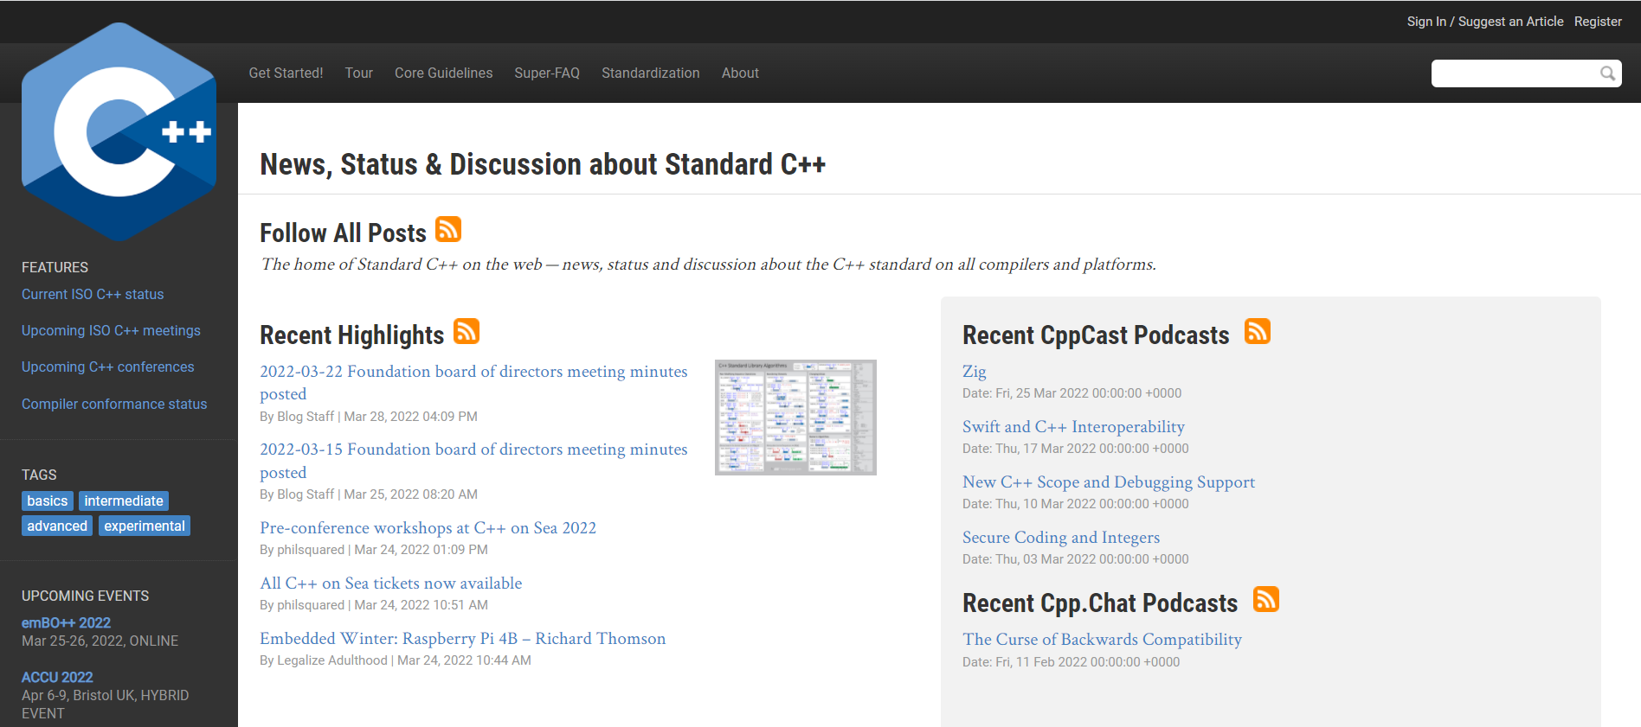Screen dimensions: 1641x727
Task: Click 'Date: Fri, 11 Feb 2022' text
Action: pyautogui.click(x=1071, y=662)
